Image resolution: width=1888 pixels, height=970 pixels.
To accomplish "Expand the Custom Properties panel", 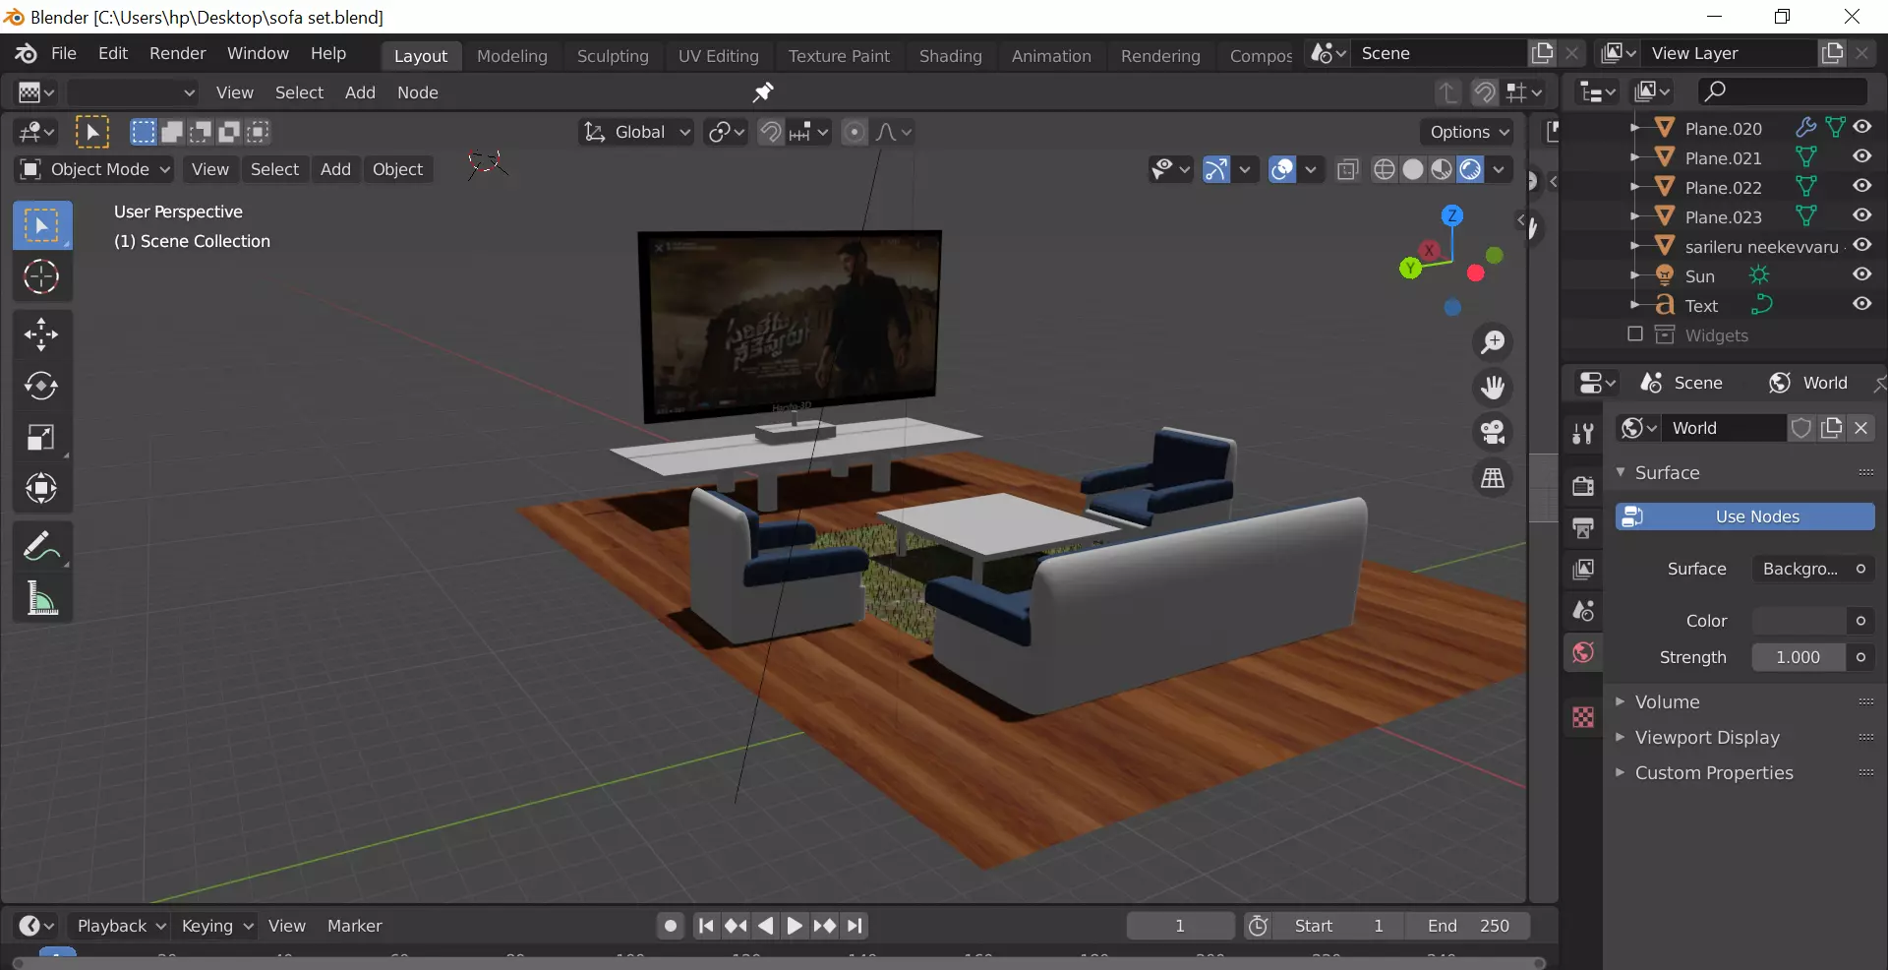I will click(x=1713, y=772).
